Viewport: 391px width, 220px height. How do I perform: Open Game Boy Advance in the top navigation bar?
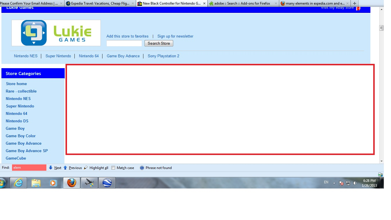123,56
